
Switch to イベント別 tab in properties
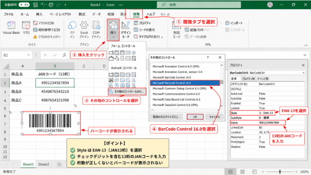click(x=263, y=79)
